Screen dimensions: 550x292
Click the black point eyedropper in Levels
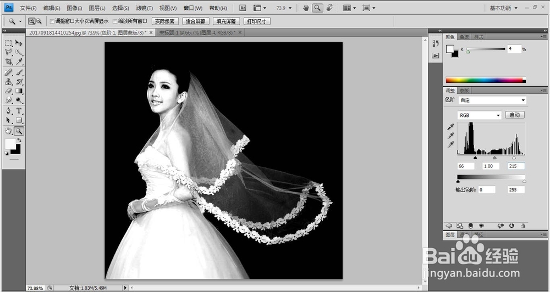(451, 127)
